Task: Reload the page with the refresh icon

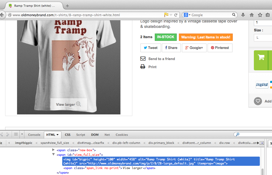Action: coord(176,15)
